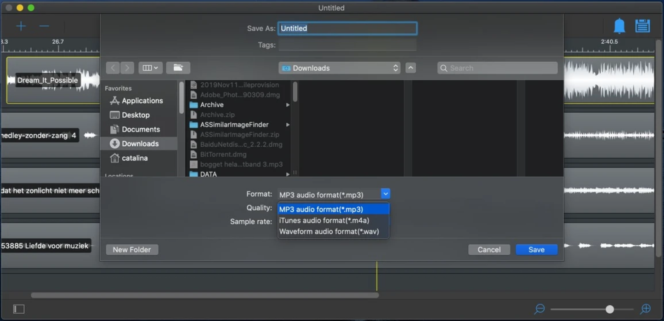The height and width of the screenshot is (321, 664).
Task: Open the column view options dropdown
Action: tap(150, 68)
